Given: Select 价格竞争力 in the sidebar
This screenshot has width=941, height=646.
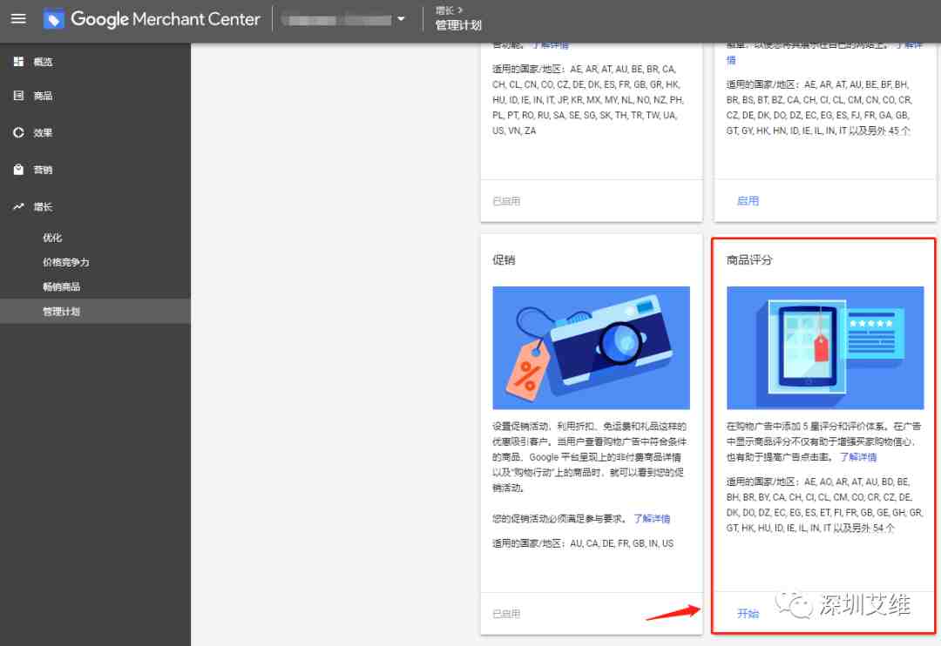Looking at the screenshot, I should (x=66, y=262).
